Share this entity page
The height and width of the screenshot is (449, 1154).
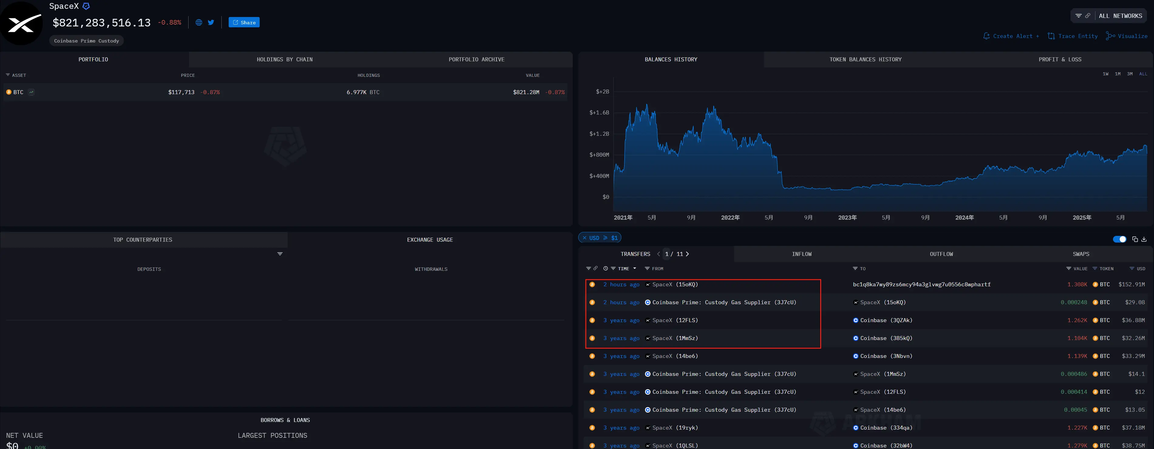tap(244, 22)
